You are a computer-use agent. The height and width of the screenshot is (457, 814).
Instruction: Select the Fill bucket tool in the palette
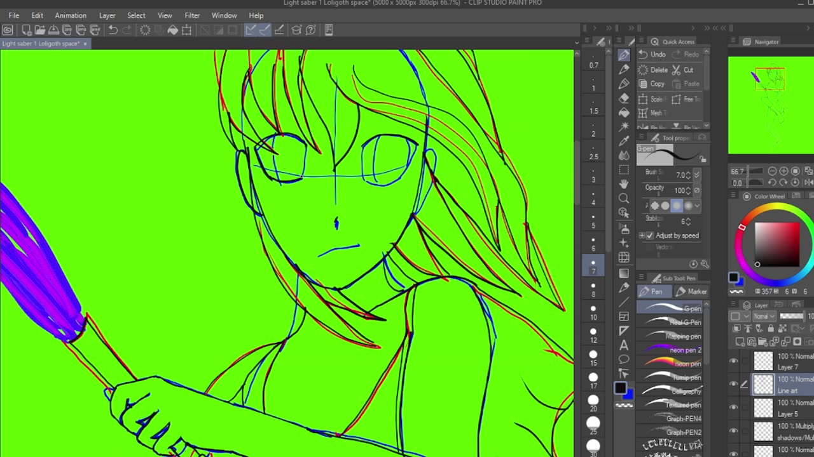coord(624,113)
